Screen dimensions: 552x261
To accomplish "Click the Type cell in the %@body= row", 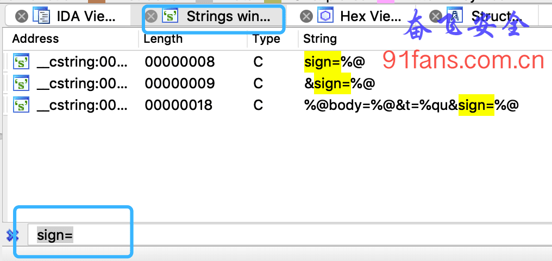I will [x=258, y=106].
